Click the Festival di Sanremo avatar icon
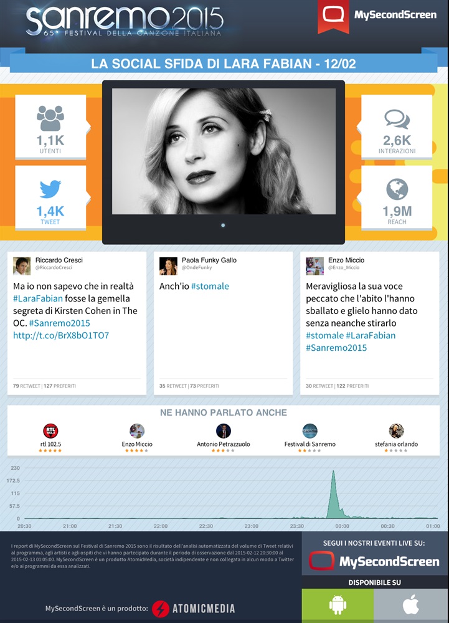 point(310,430)
